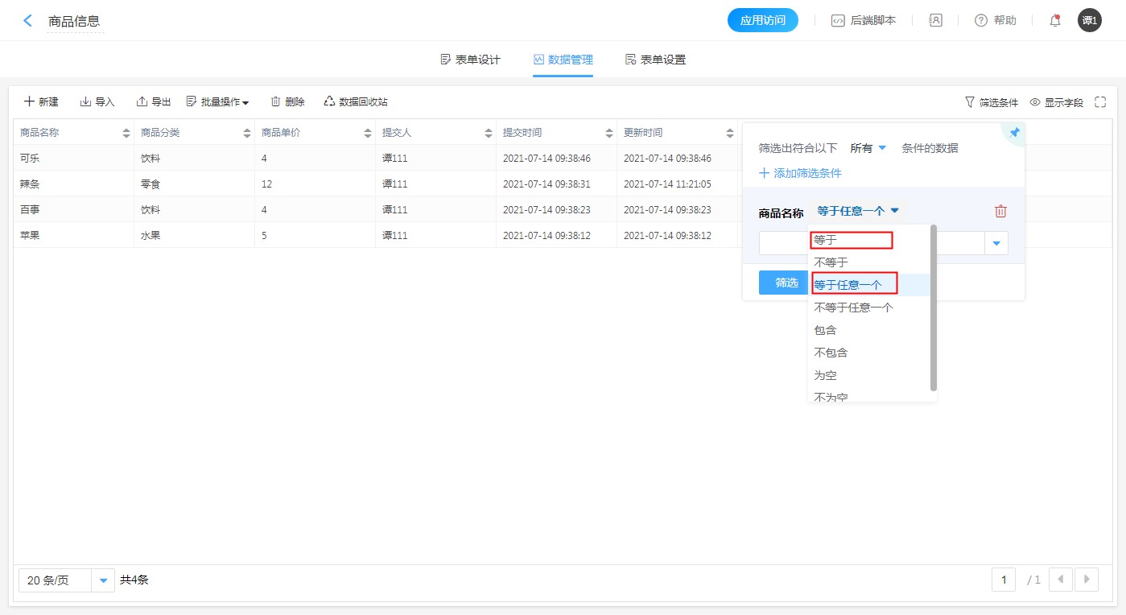The height and width of the screenshot is (615, 1126).
Task: Sort by 商品名称 column
Action: tap(126, 133)
